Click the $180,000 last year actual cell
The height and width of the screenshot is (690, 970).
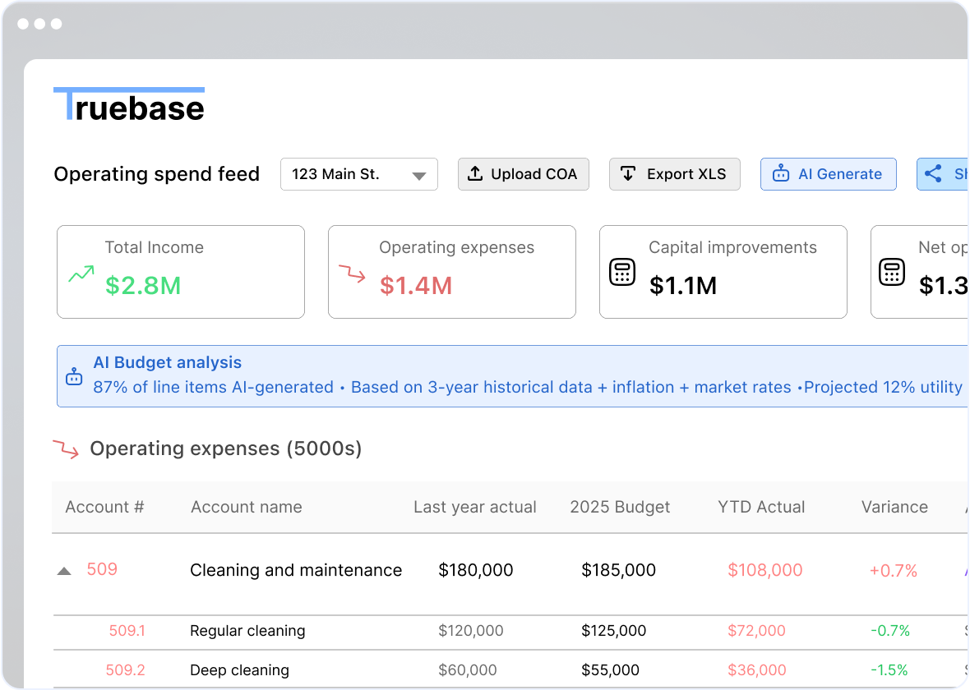pos(476,570)
